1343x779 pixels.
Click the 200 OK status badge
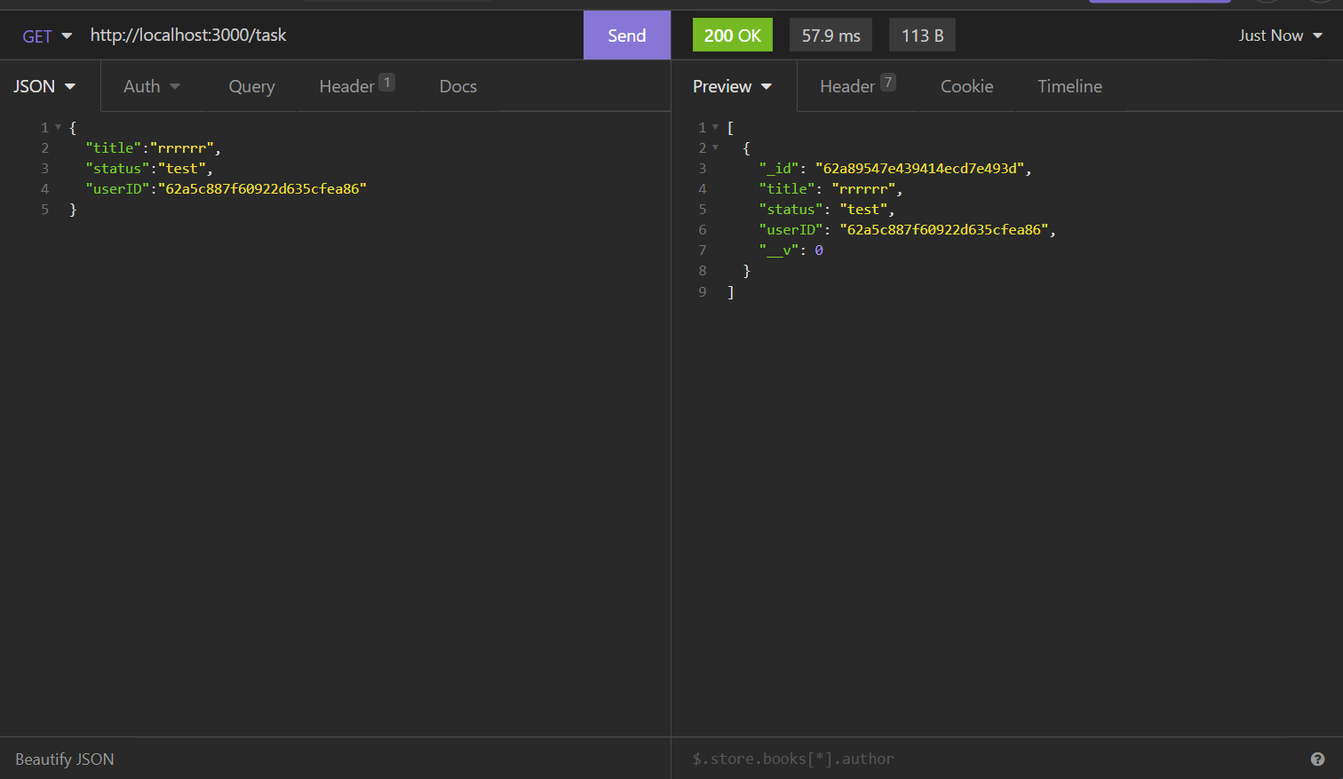(x=733, y=36)
